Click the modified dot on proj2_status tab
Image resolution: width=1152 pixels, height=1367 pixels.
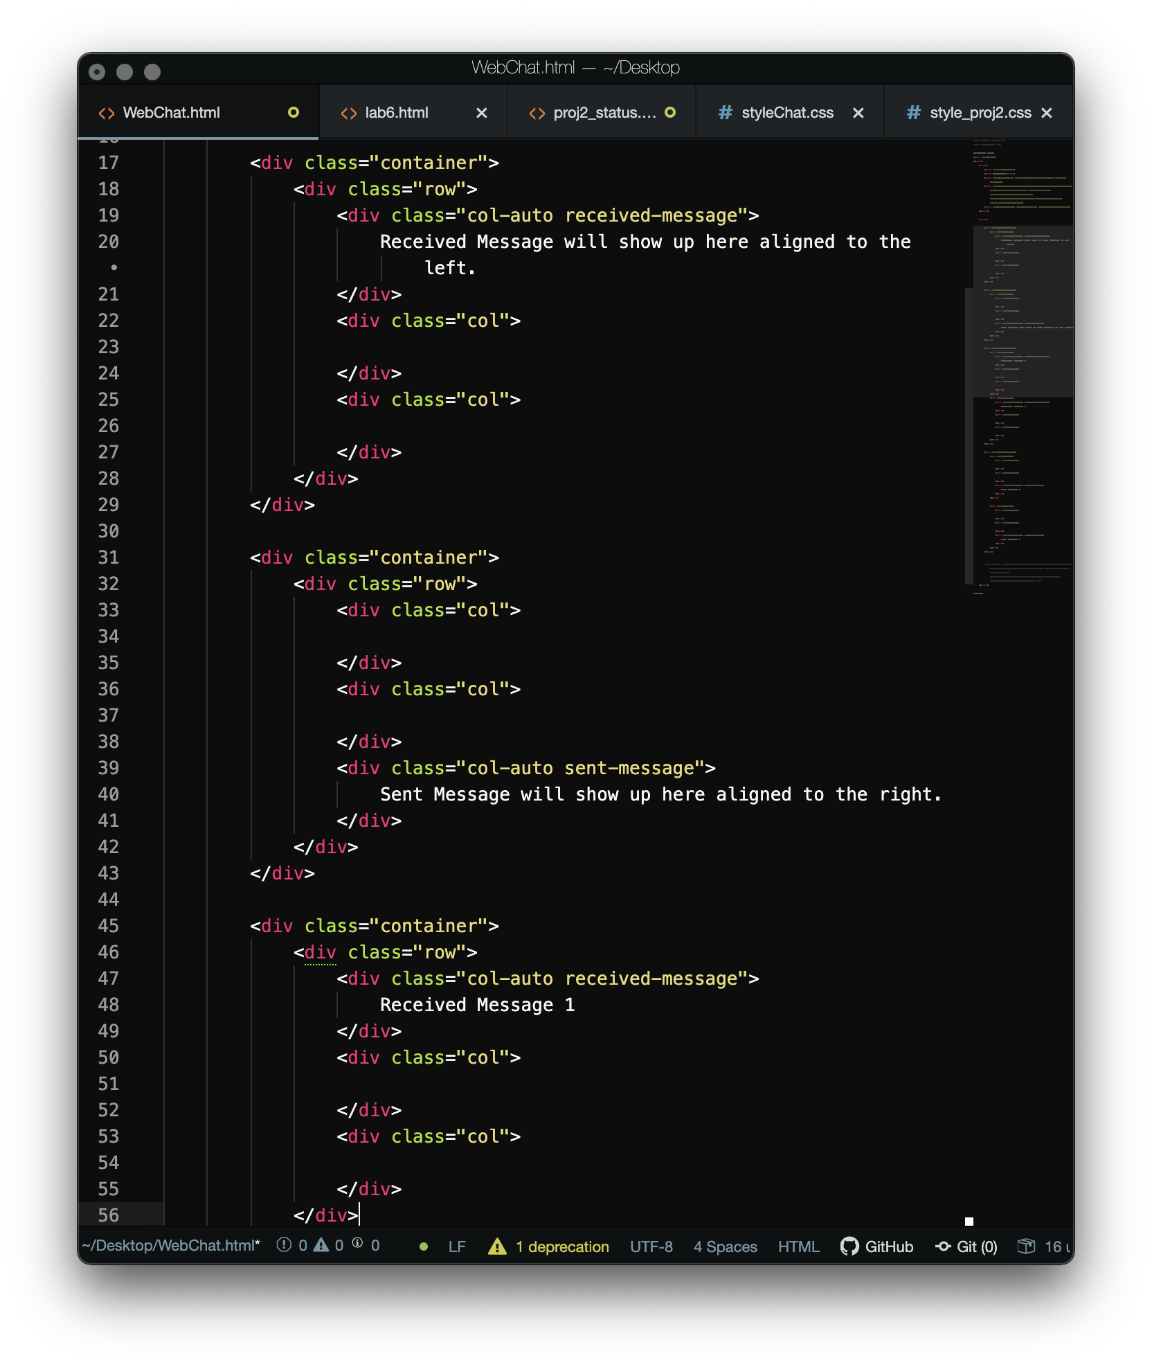(670, 112)
